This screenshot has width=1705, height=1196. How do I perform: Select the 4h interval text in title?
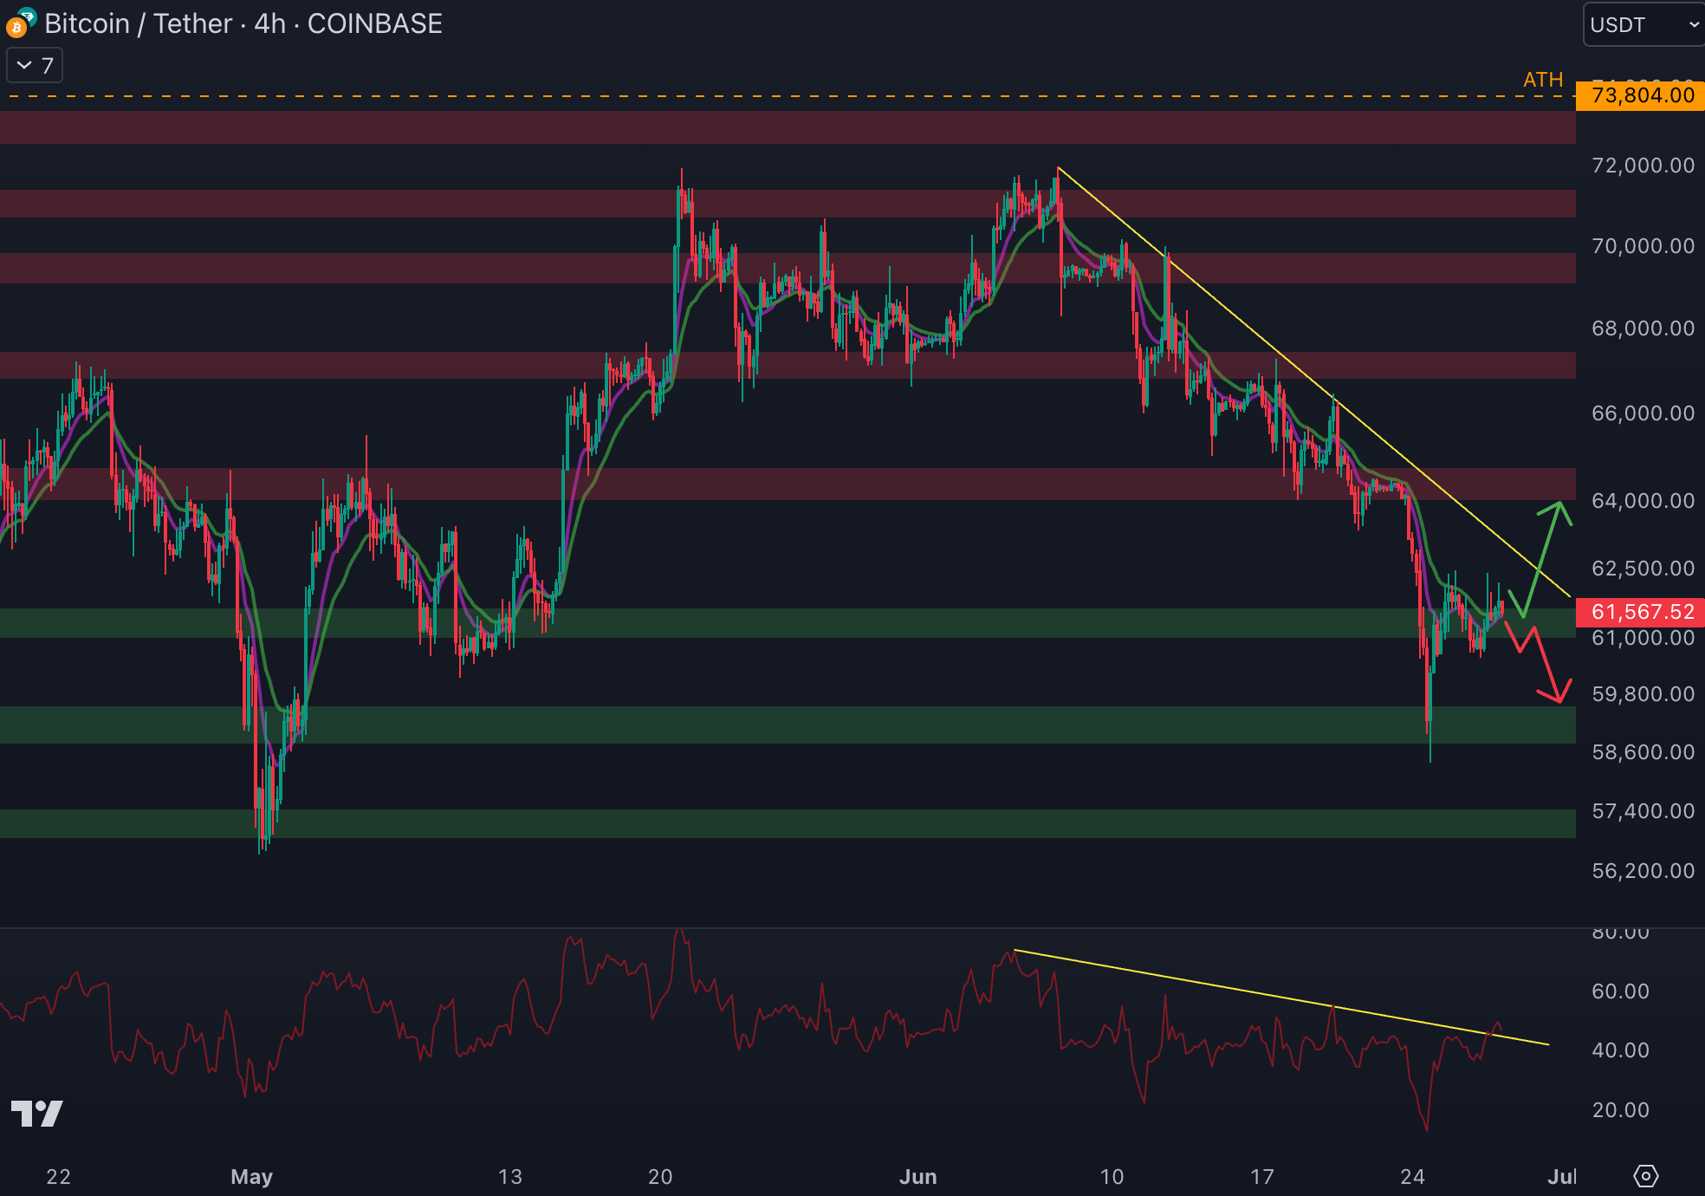coord(269,24)
